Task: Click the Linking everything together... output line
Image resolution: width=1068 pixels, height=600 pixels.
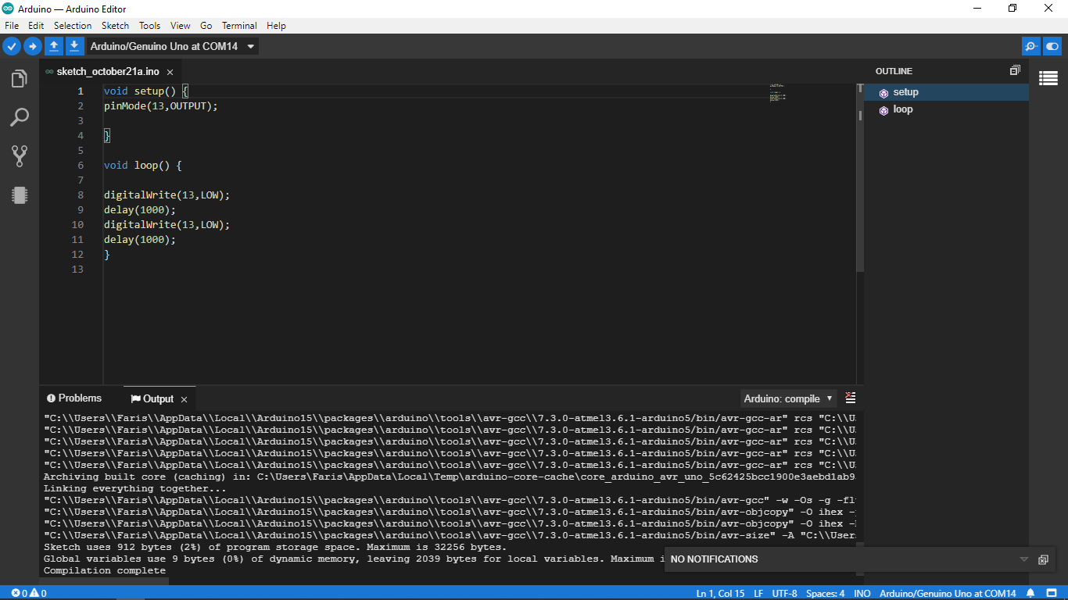Action: point(134,488)
